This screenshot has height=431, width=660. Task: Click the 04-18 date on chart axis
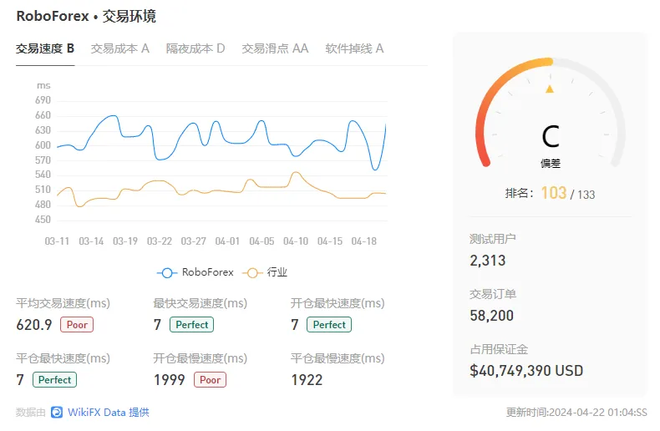pyautogui.click(x=364, y=241)
